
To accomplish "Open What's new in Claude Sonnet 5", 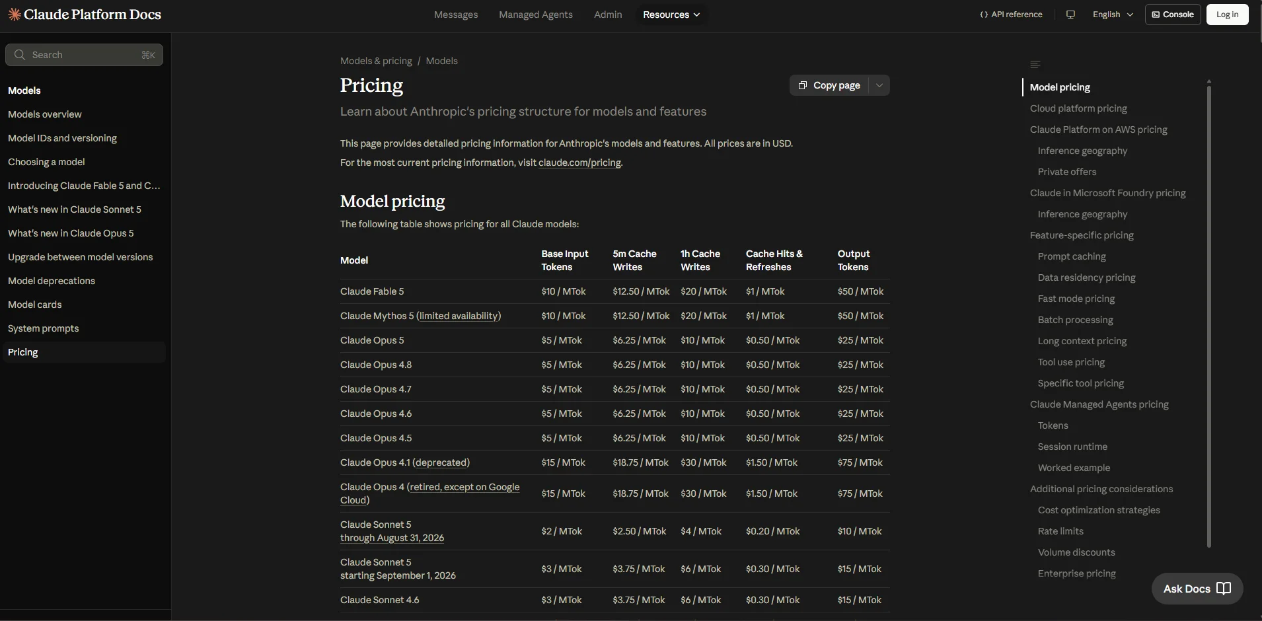I will 75,209.
